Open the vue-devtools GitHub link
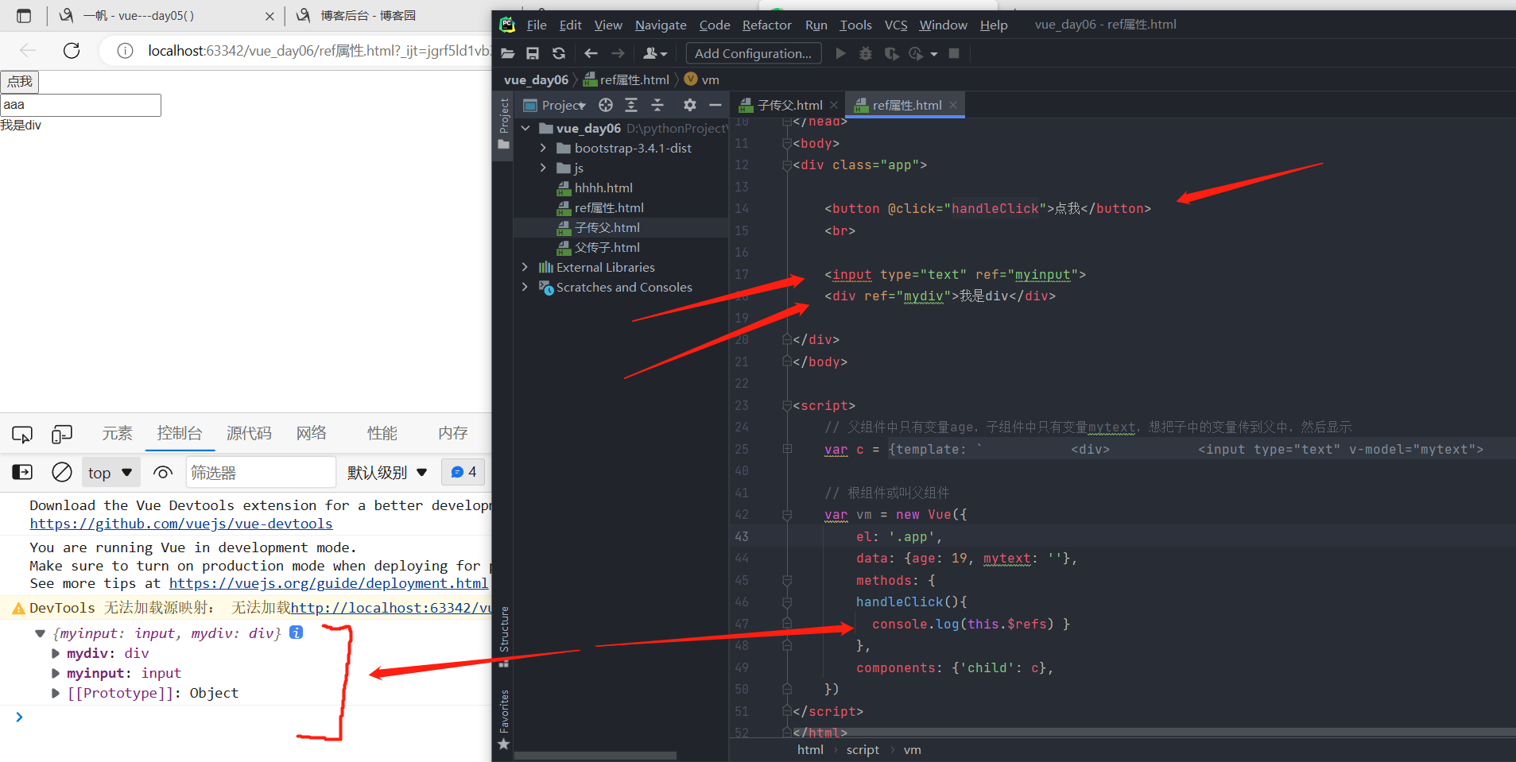Image resolution: width=1516 pixels, height=762 pixels. click(x=181, y=524)
